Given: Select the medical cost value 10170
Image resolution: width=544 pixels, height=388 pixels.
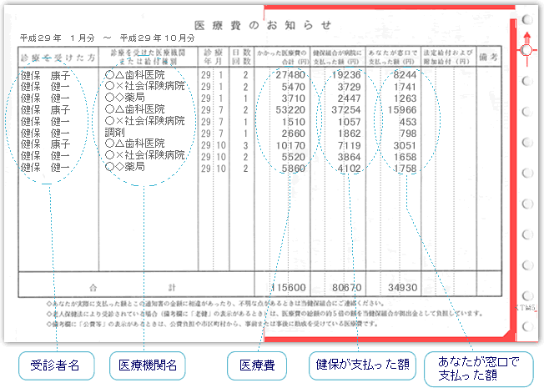Looking at the screenshot, I should click(290, 145).
